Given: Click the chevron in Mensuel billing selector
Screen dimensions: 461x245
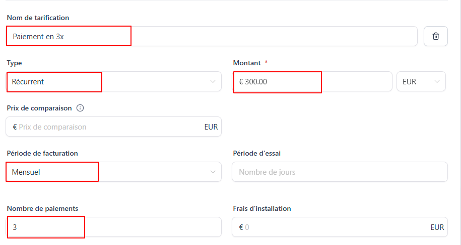Looking at the screenshot, I should click(x=212, y=172).
